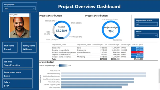Click the project budget gradient legend bar
Image resolution: width=160 pixels, height=90 pixels.
click(63, 65)
